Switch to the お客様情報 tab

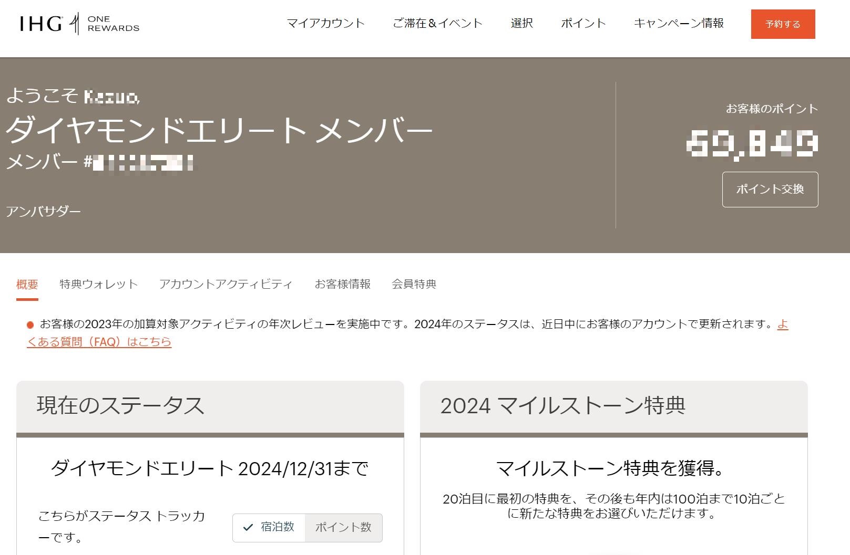343,285
